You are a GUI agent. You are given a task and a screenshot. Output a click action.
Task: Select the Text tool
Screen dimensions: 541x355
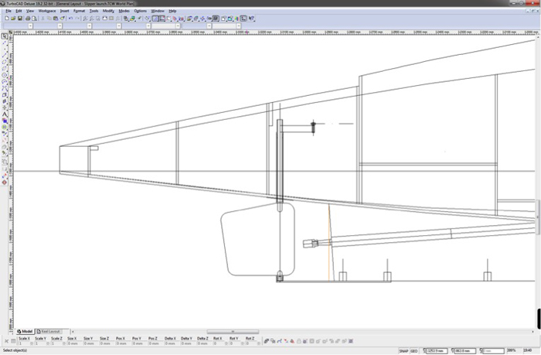tap(5, 114)
